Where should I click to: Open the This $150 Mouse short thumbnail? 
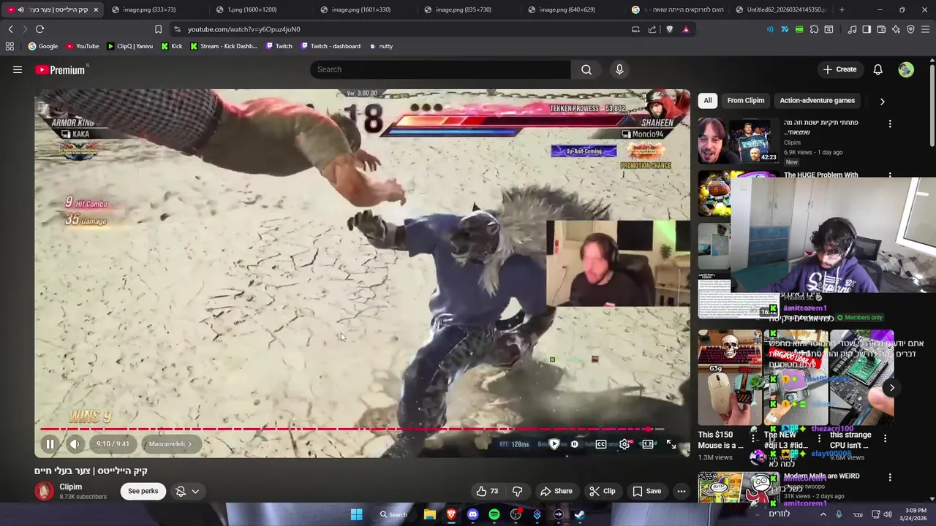(729, 377)
